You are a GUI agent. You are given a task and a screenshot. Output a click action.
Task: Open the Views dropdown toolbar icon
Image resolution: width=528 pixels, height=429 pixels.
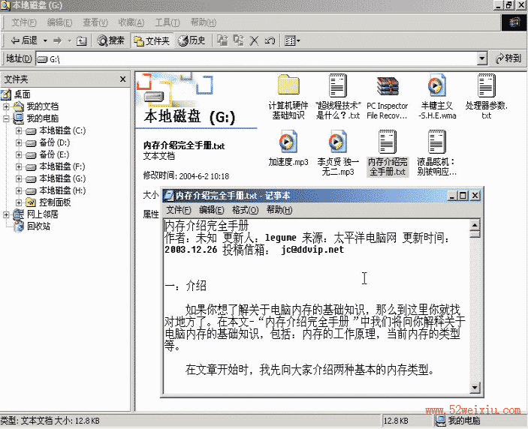[x=292, y=40]
